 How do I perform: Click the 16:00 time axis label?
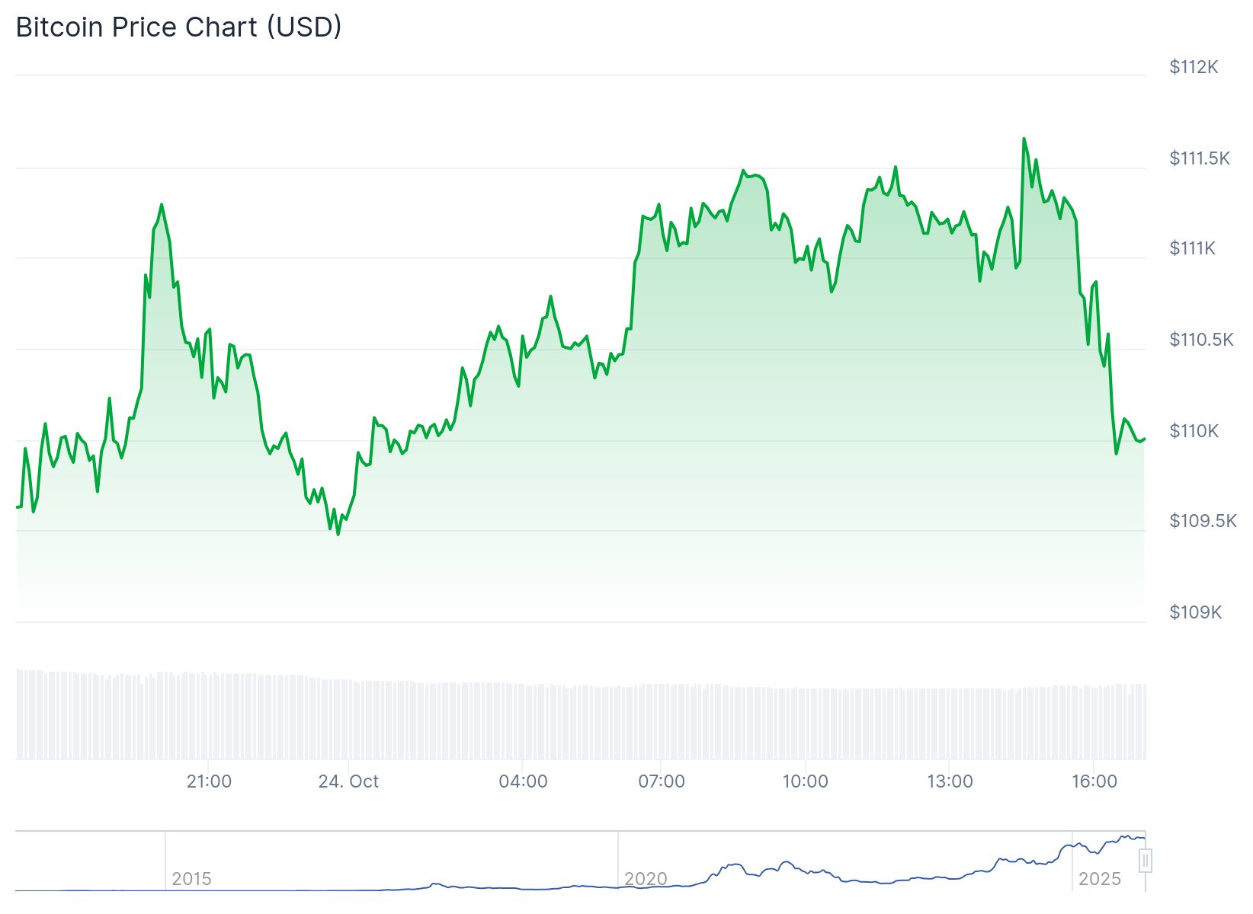1094,781
